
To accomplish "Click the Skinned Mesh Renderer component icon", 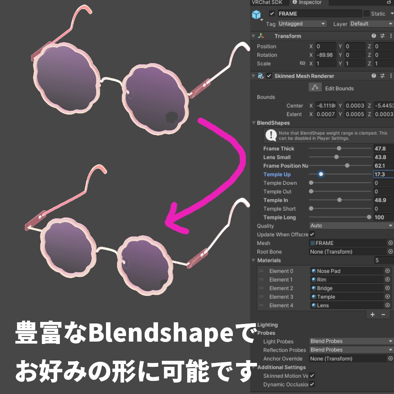I will 260,76.
